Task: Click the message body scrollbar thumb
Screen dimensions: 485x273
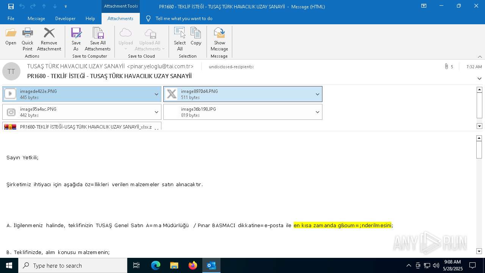Action: (x=479, y=150)
